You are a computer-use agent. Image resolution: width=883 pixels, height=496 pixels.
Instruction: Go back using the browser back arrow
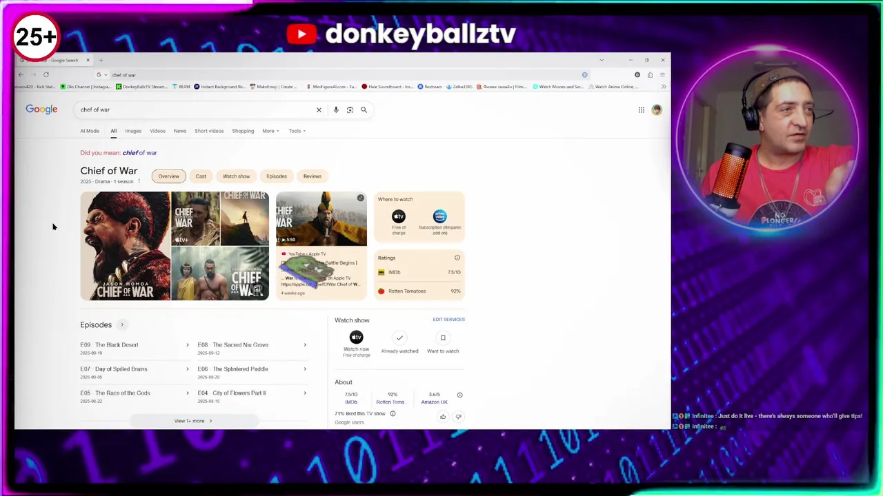pos(21,74)
